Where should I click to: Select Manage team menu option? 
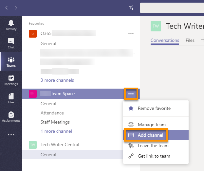[x=152, y=125]
